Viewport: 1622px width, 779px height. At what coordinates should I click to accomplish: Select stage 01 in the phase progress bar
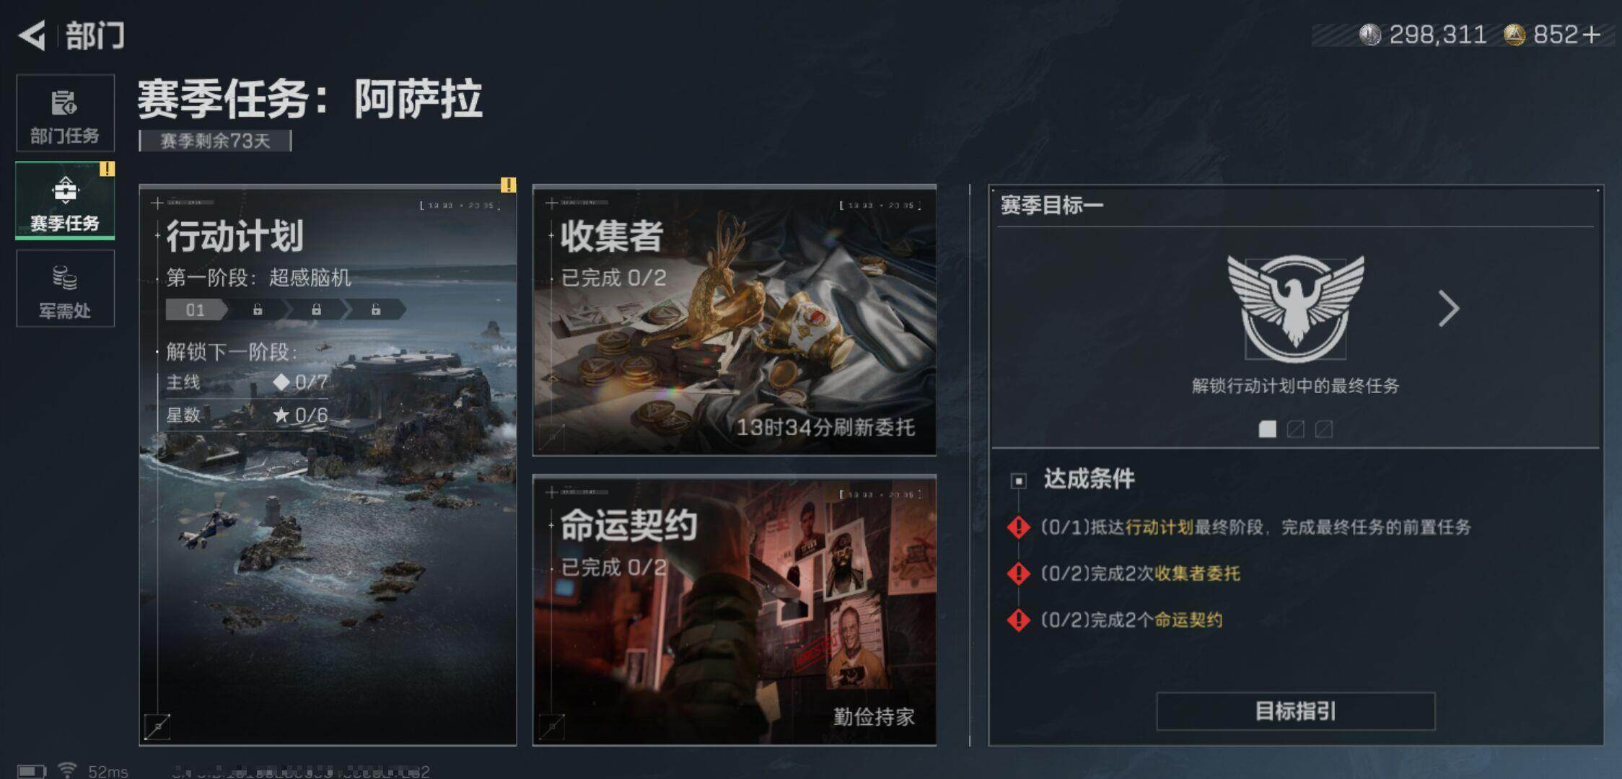click(x=196, y=310)
